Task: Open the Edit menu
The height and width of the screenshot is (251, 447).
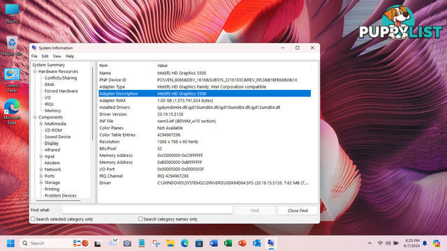Action: [45, 56]
